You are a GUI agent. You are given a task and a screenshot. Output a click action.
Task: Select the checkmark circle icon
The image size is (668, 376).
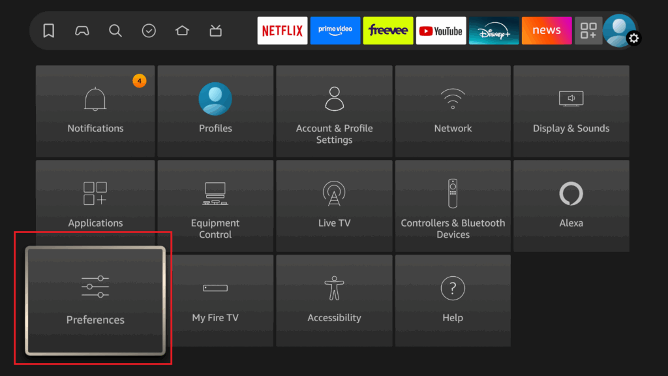click(x=149, y=31)
